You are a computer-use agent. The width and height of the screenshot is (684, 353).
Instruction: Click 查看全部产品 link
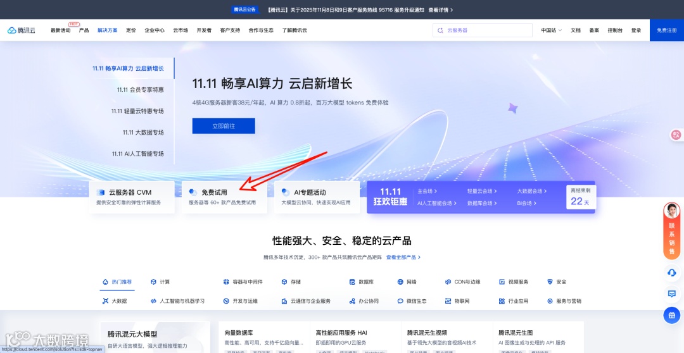coord(403,257)
